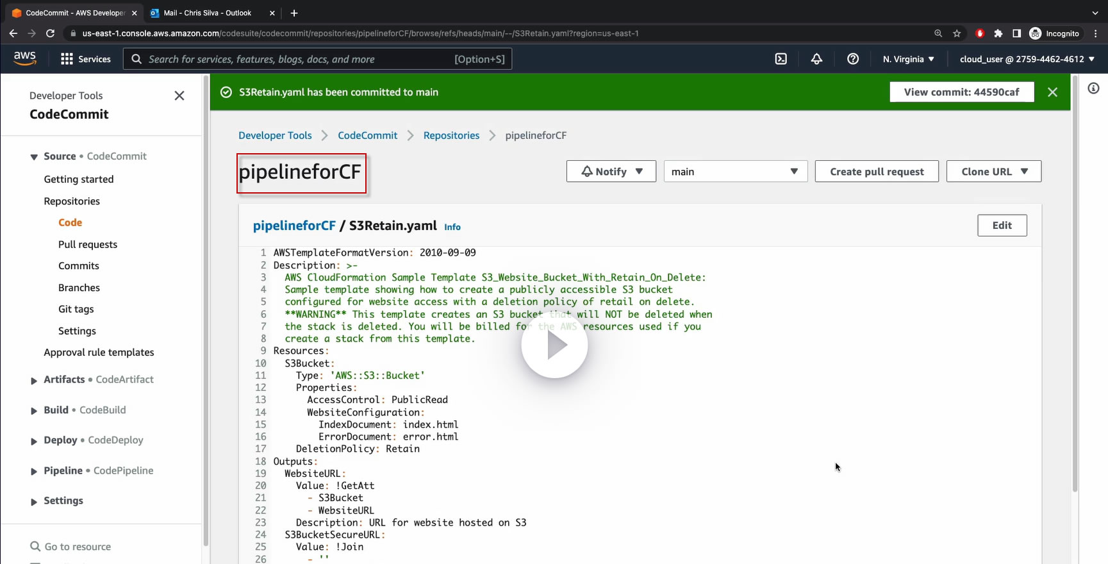Open the browser extensions puzzle icon
This screenshot has width=1108, height=564.
pos(998,33)
